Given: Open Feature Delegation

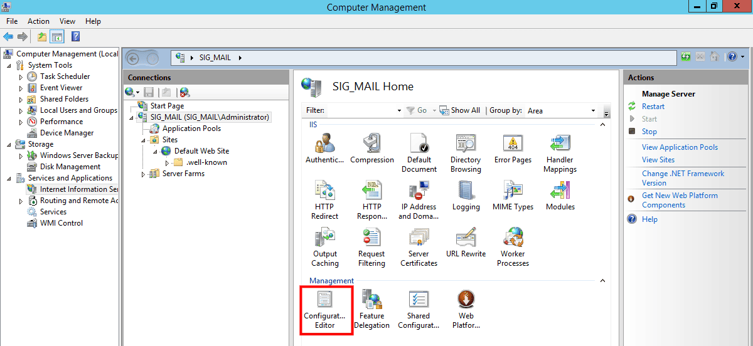Looking at the screenshot, I should click(372, 310).
